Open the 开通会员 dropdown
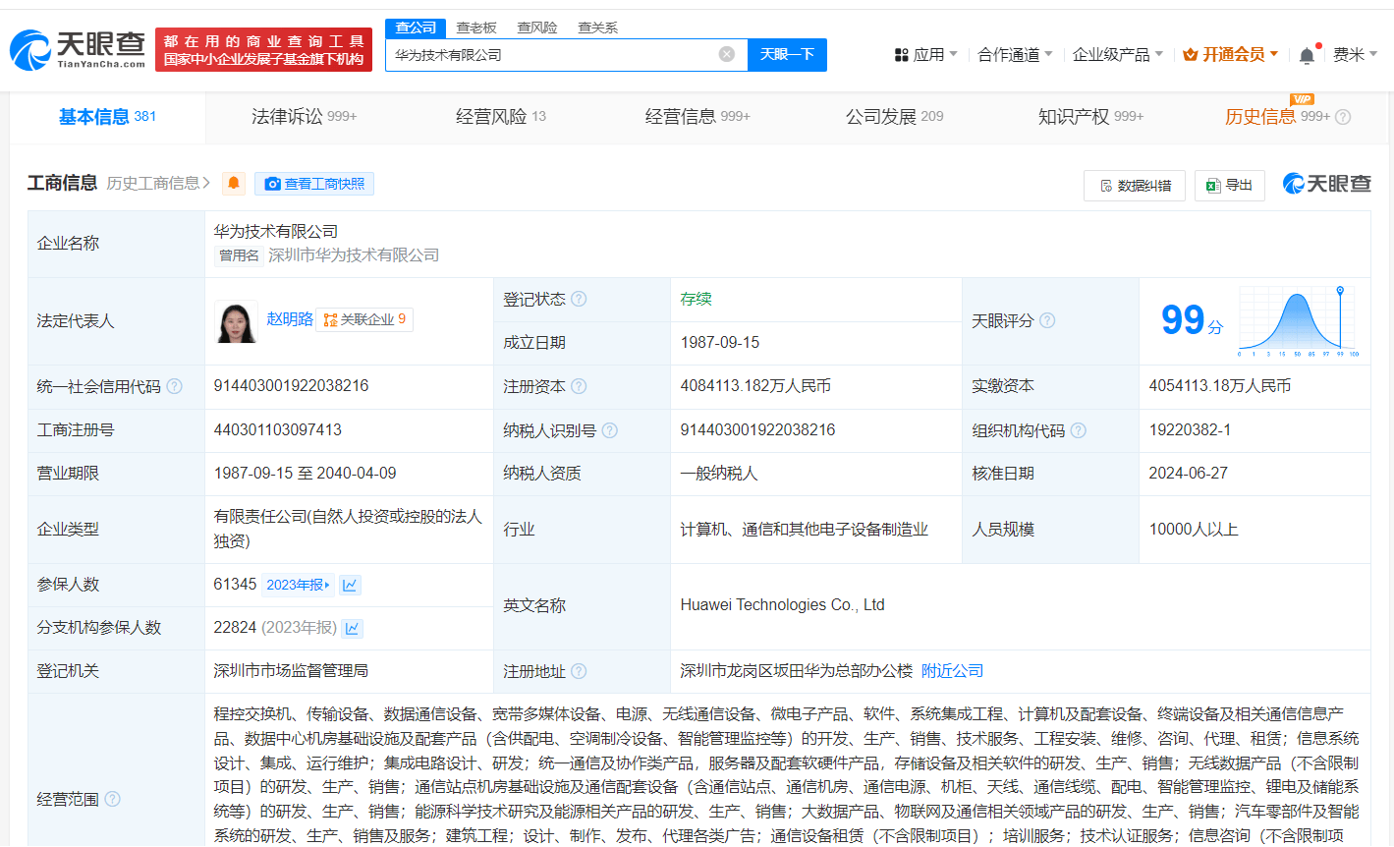 click(x=1231, y=55)
